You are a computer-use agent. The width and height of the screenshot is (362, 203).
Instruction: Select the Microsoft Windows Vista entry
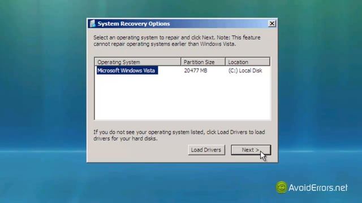click(x=127, y=70)
